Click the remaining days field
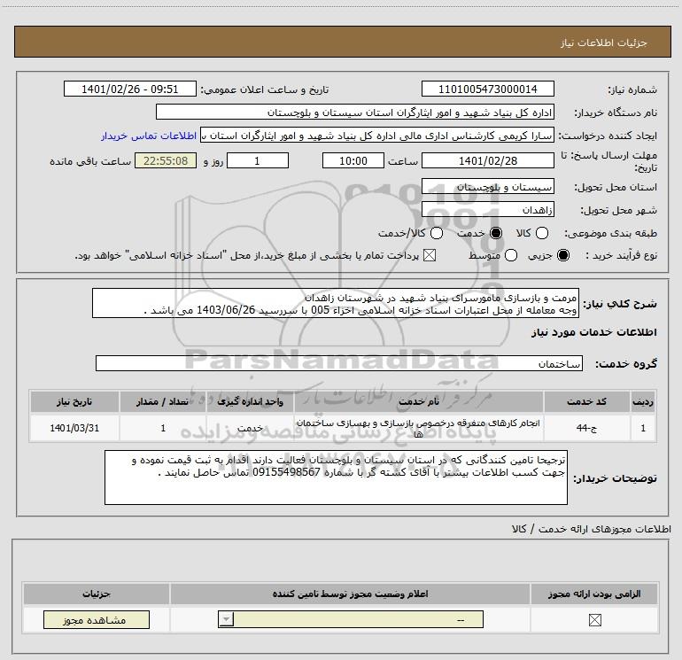Screen dimensions: 682x660 [x=258, y=160]
